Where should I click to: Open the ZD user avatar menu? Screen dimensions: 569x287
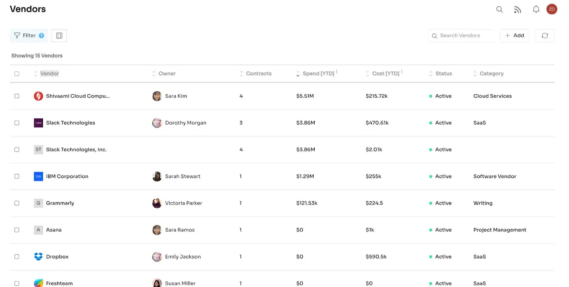552,9
